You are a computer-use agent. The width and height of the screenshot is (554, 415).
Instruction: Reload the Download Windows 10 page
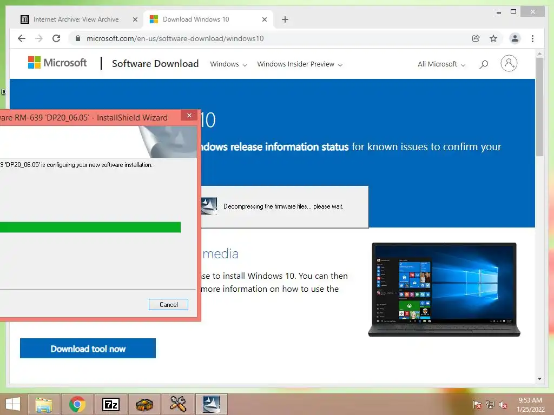point(56,38)
